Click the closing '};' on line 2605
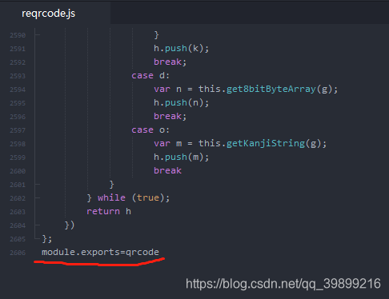389x299 pixels. point(47,239)
